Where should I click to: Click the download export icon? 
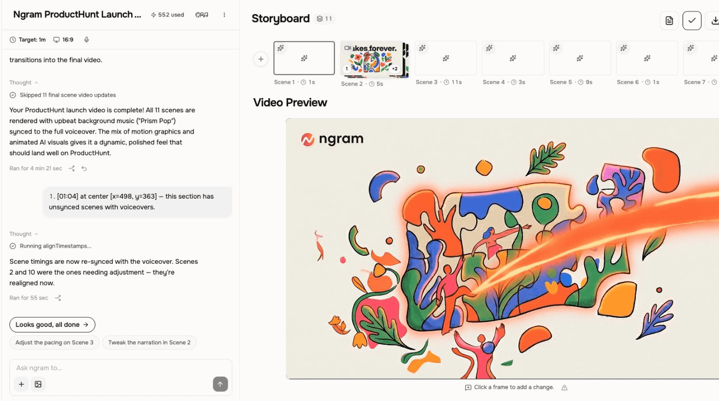tap(714, 20)
